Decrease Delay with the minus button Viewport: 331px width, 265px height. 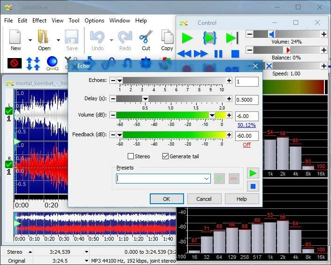coord(113,98)
